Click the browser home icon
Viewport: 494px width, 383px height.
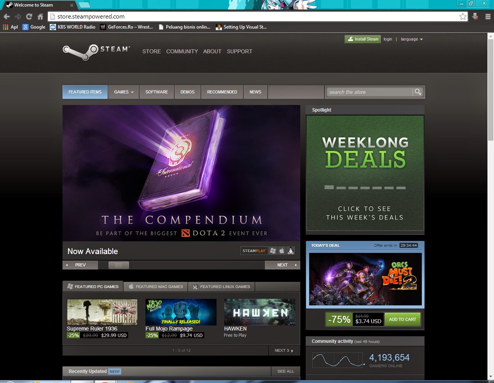40,17
